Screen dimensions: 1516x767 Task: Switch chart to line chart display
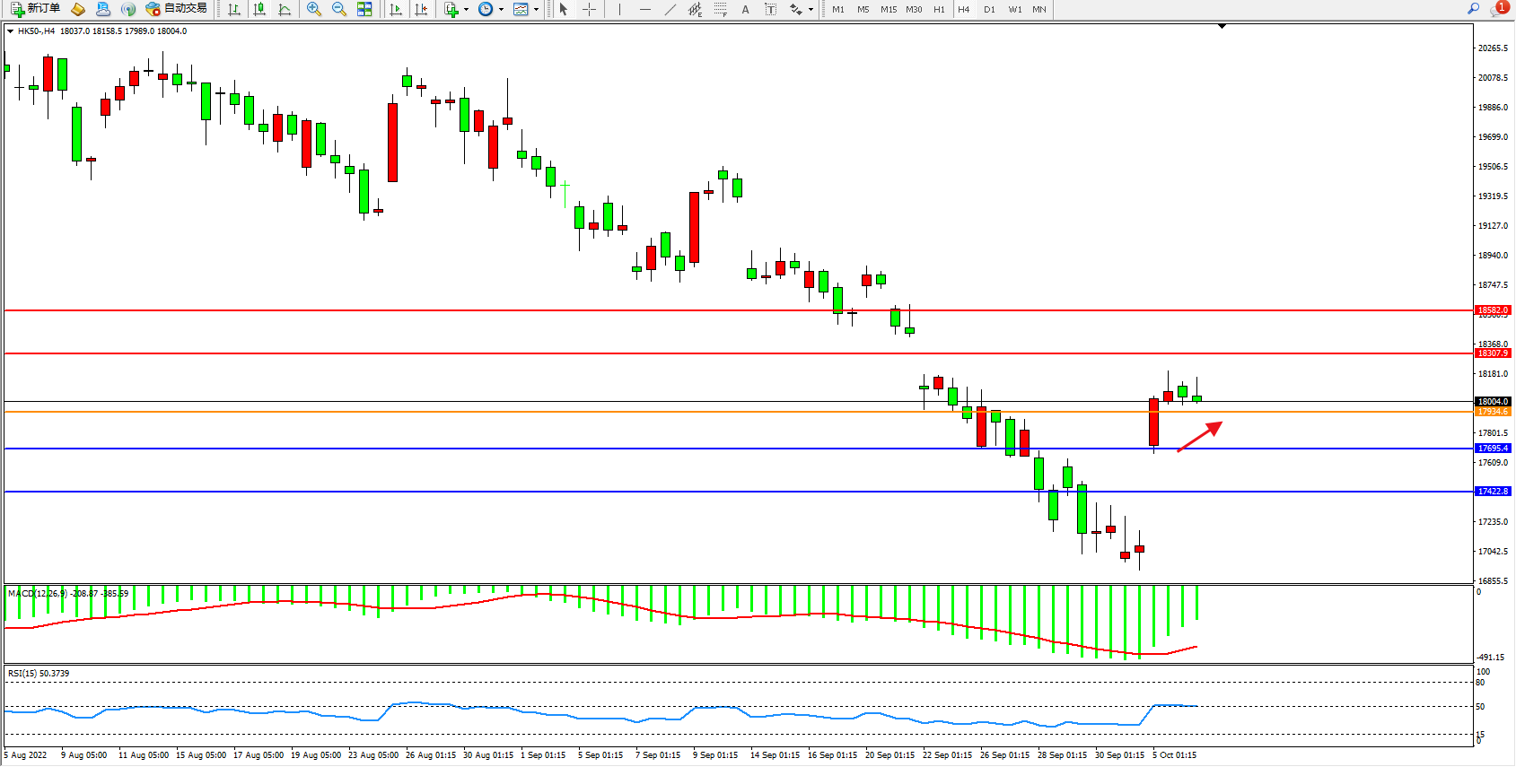coord(285,9)
